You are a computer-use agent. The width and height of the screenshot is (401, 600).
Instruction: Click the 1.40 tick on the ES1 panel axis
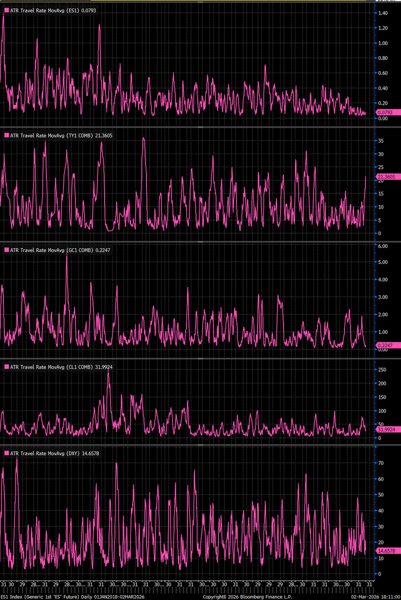point(382,13)
